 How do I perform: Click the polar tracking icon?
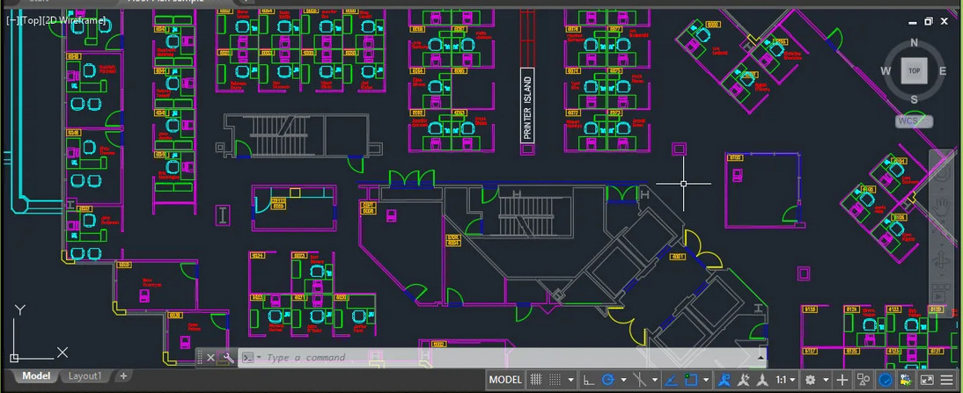click(x=607, y=380)
